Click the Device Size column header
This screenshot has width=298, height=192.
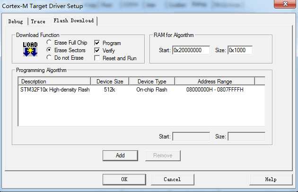tap(110, 82)
